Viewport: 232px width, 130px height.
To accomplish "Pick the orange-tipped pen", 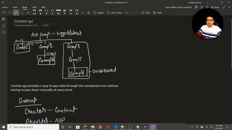I will tap(71, 12).
